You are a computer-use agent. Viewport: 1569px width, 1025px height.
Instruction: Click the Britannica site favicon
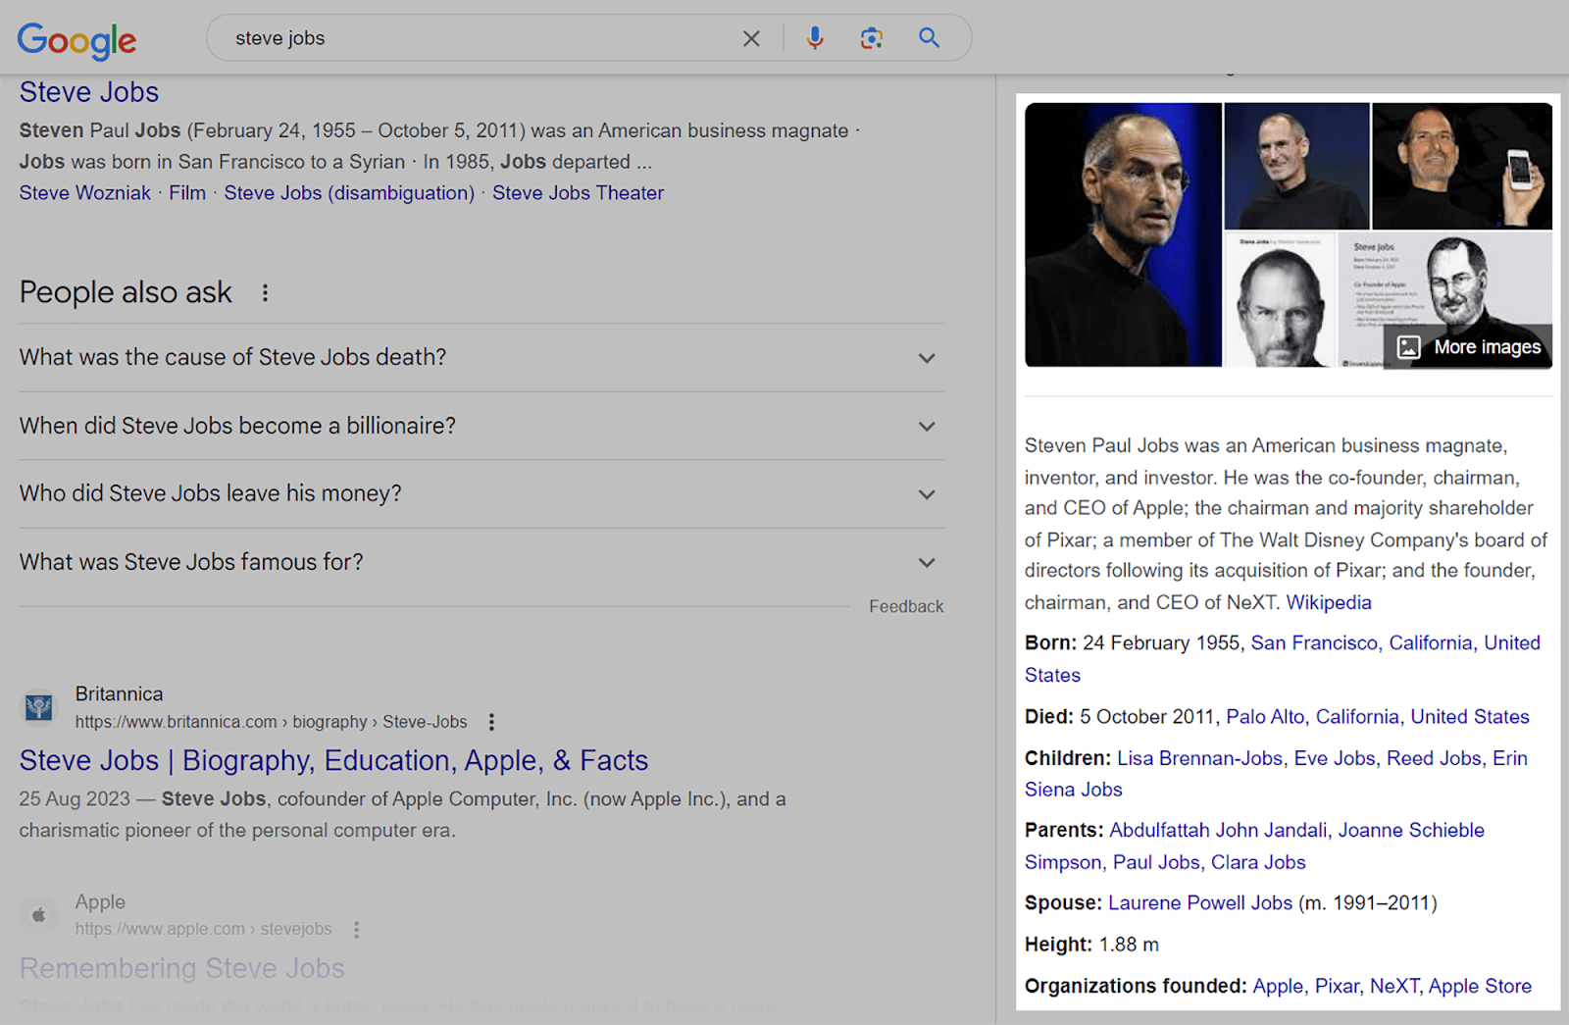[x=39, y=707]
